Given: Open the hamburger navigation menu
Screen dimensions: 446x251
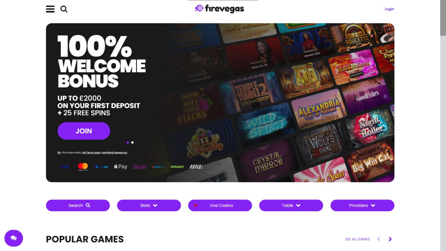Looking at the screenshot, I should click(x=50, y=9).
